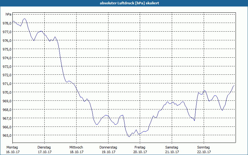Select the 'Samstag' day label
248x155 pixels.
tap(172, 148)
